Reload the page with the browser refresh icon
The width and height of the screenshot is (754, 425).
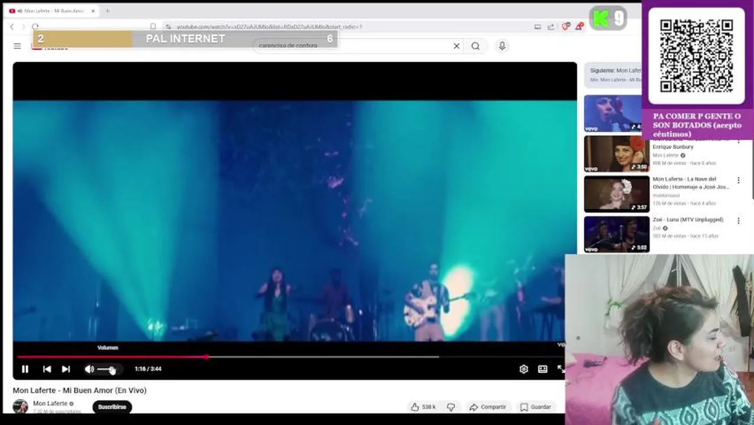click(35, 27)
